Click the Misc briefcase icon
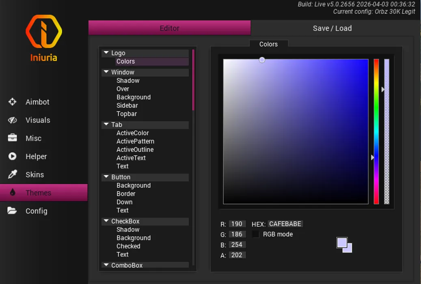Viewport: 421px width, 284px height. (12, 138)
